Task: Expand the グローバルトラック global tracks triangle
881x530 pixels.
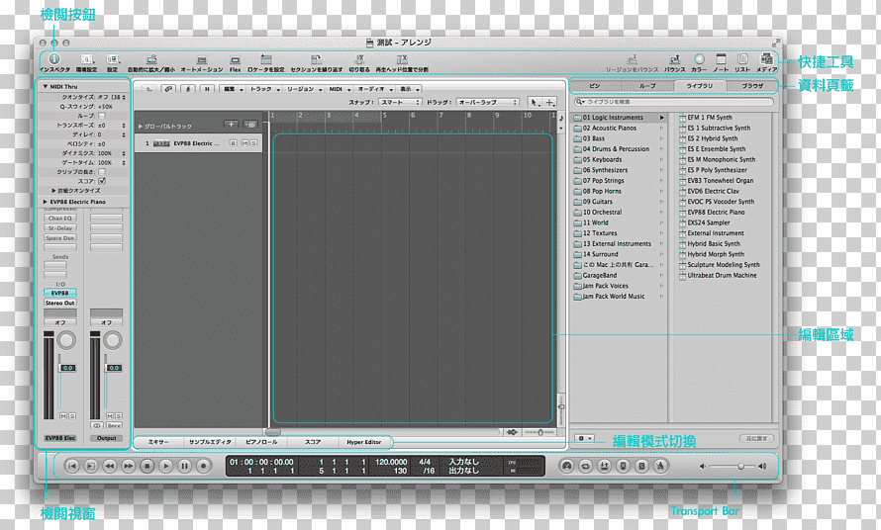Action: click(x=140, y=127)
